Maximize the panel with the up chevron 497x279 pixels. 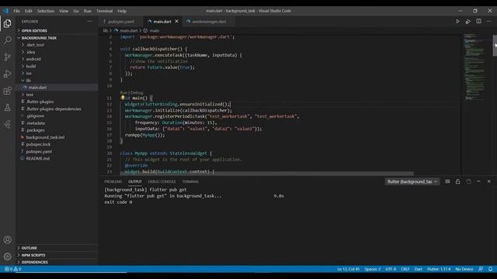point(478,181)
